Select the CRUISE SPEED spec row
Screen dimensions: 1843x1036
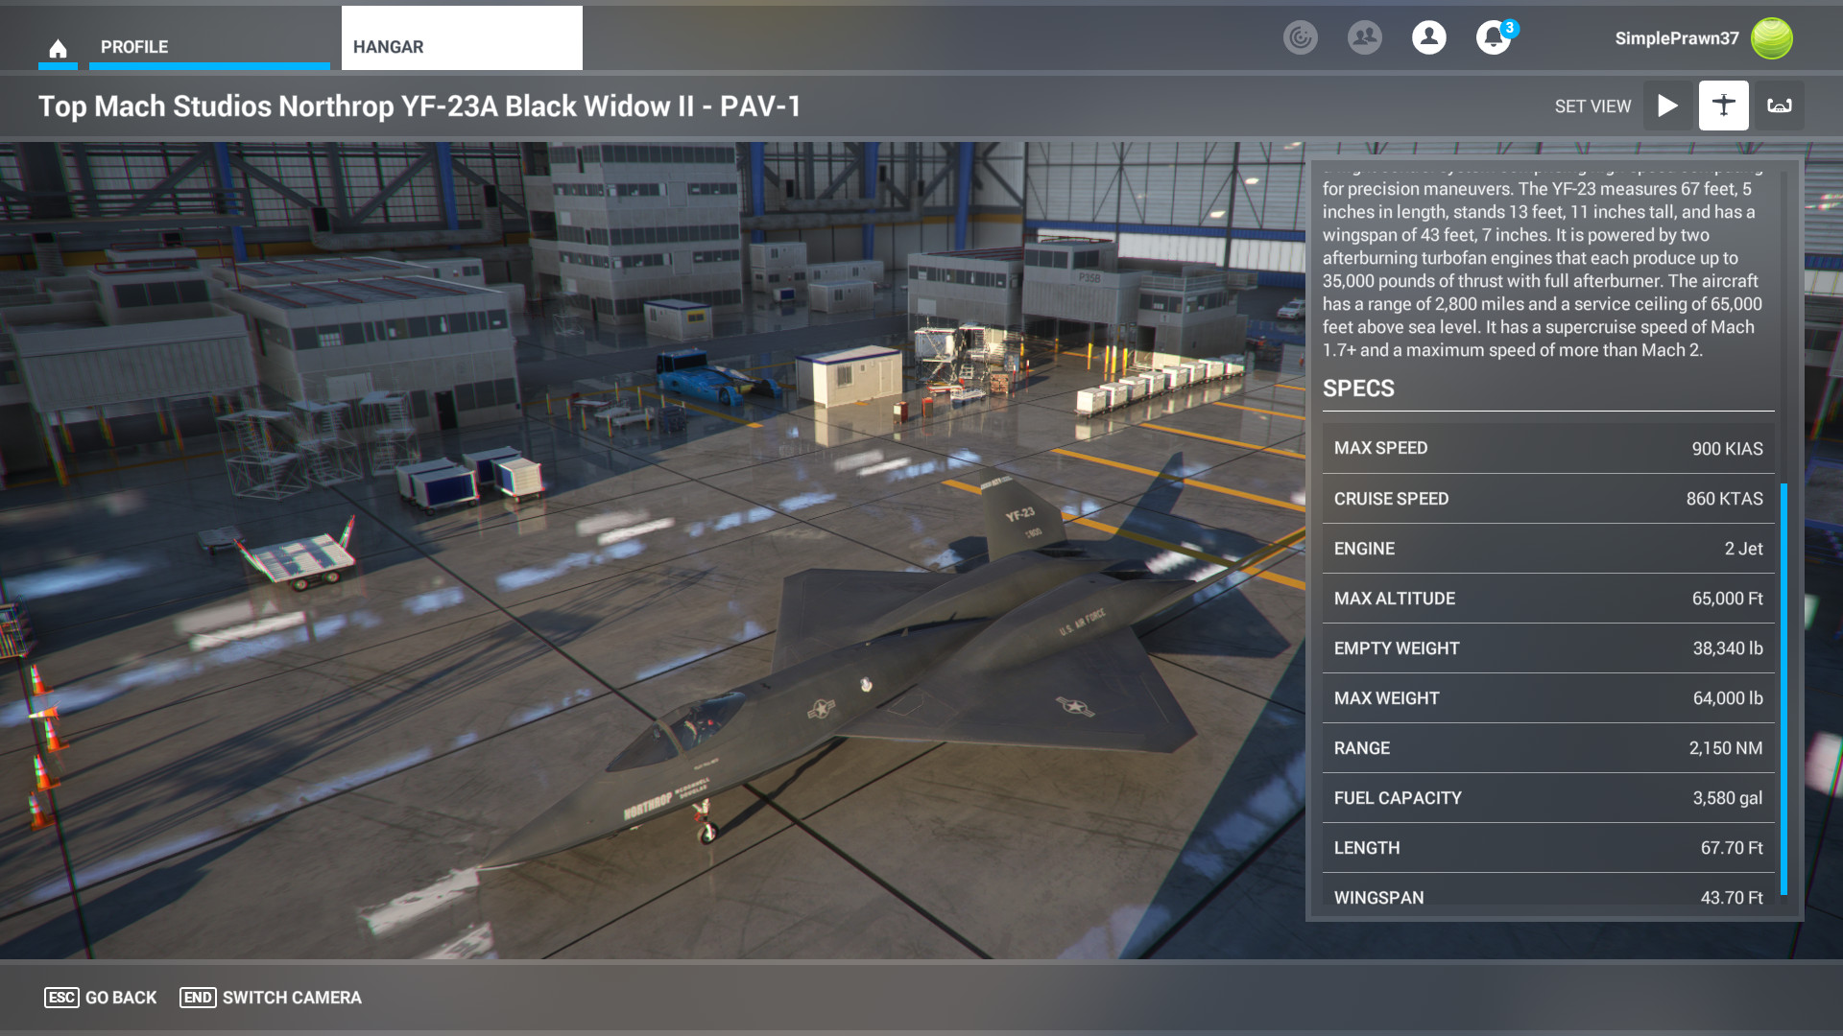tap(1547, 499)
